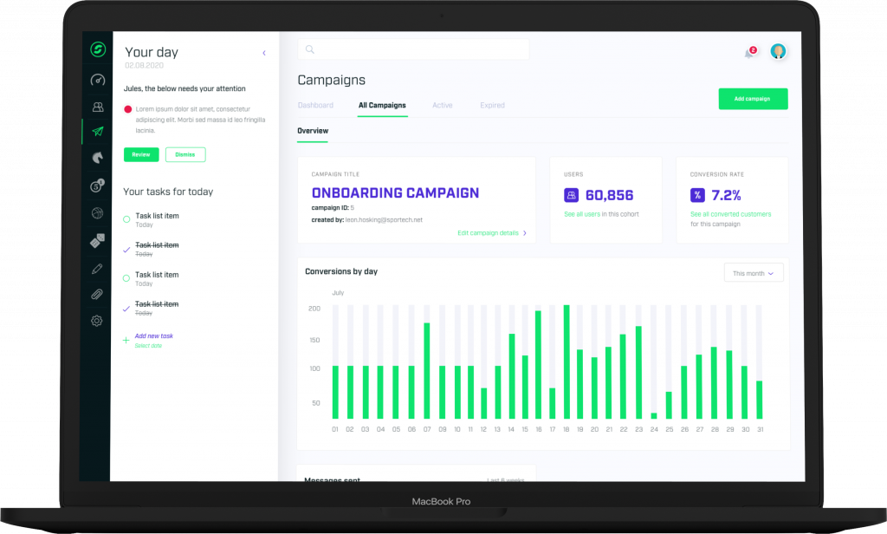Check the first unchecked task list item circle
This screenshot has width=887, height=534.
(x=126, y=219)
